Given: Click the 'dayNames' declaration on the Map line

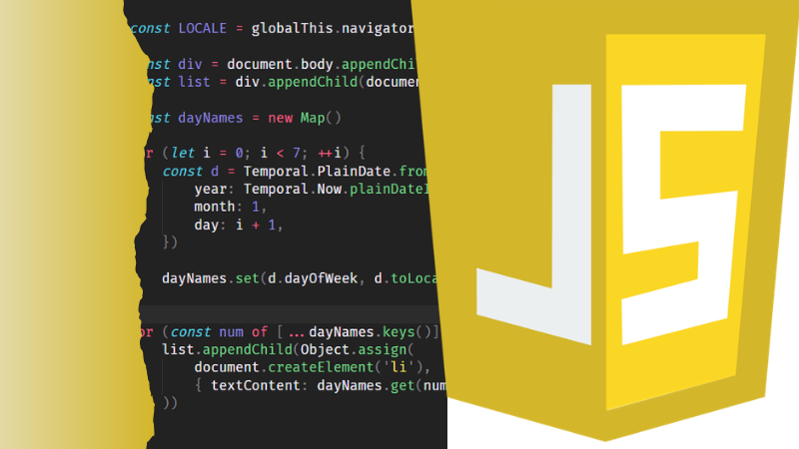Looking at the screenshot, I should (211, 118).
